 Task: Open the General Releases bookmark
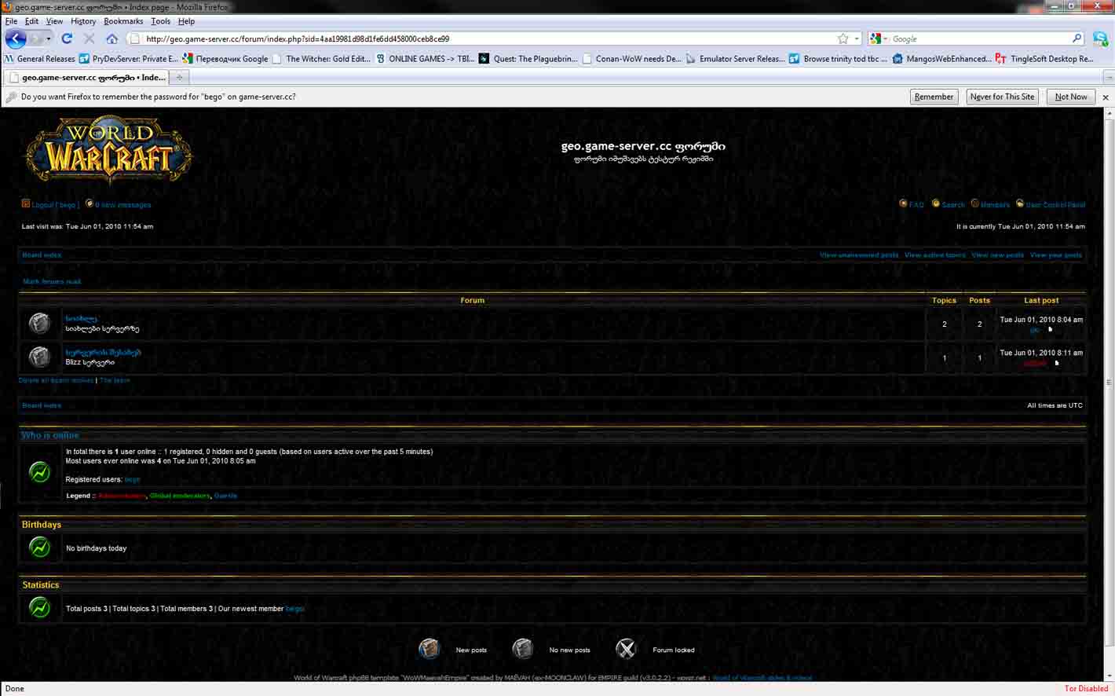pos(39,59)
